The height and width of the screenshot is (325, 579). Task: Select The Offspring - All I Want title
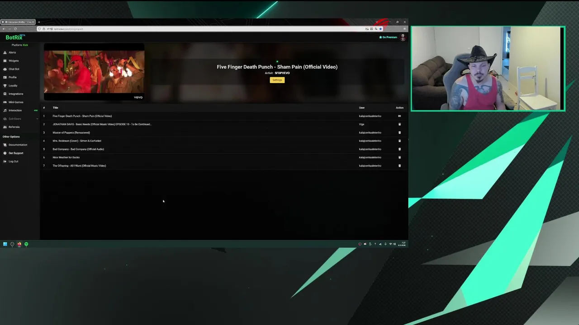(x=79, y=166)
